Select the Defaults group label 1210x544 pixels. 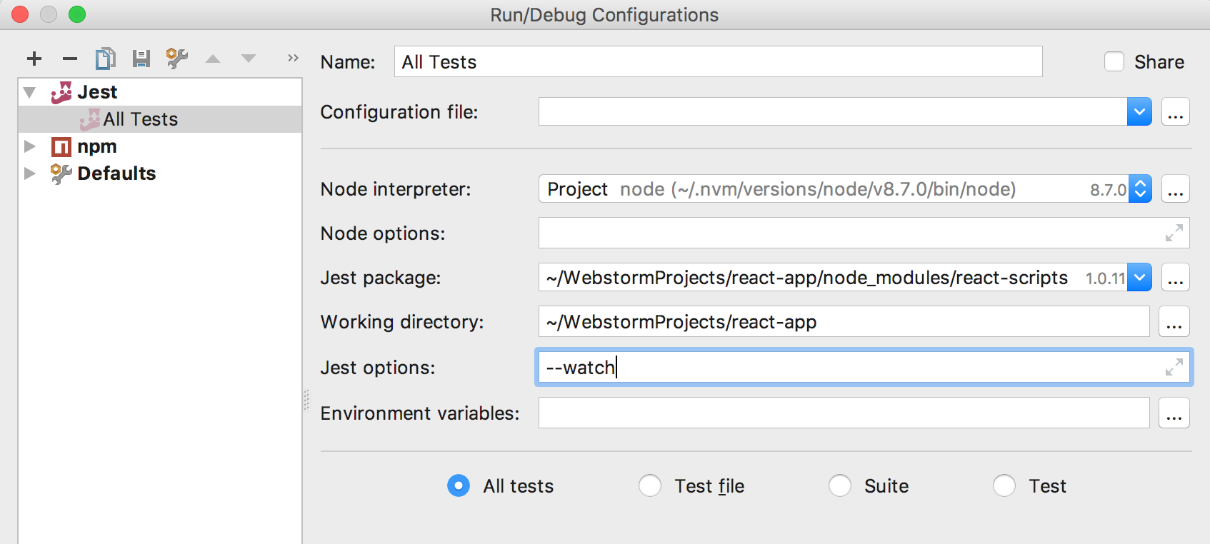click(x=116, y=173)
